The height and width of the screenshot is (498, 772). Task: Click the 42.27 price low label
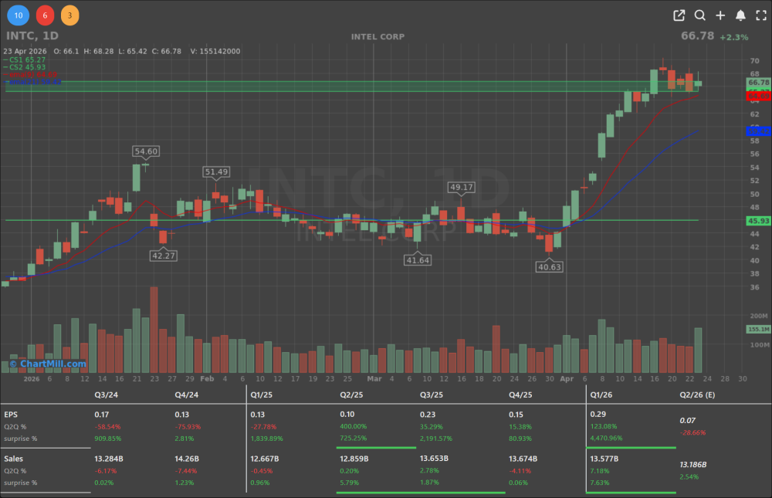click(164, 256)
